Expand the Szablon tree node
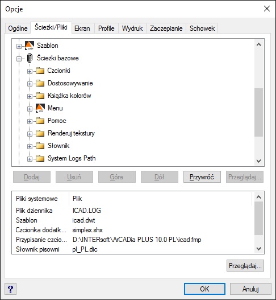 (x=19, y=46)
